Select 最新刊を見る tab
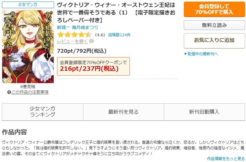 coord(123,112)
